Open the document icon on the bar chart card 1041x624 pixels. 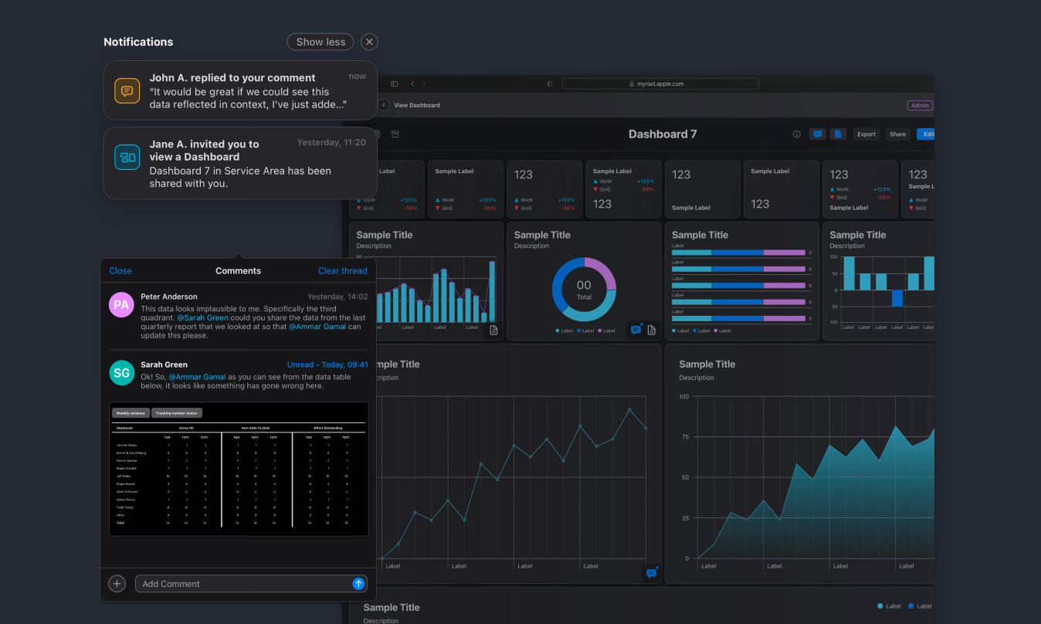[x=493, y=330]
